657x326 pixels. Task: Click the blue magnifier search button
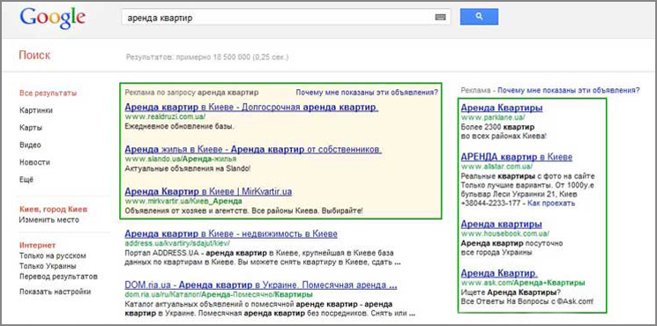(x=479, y=17)
